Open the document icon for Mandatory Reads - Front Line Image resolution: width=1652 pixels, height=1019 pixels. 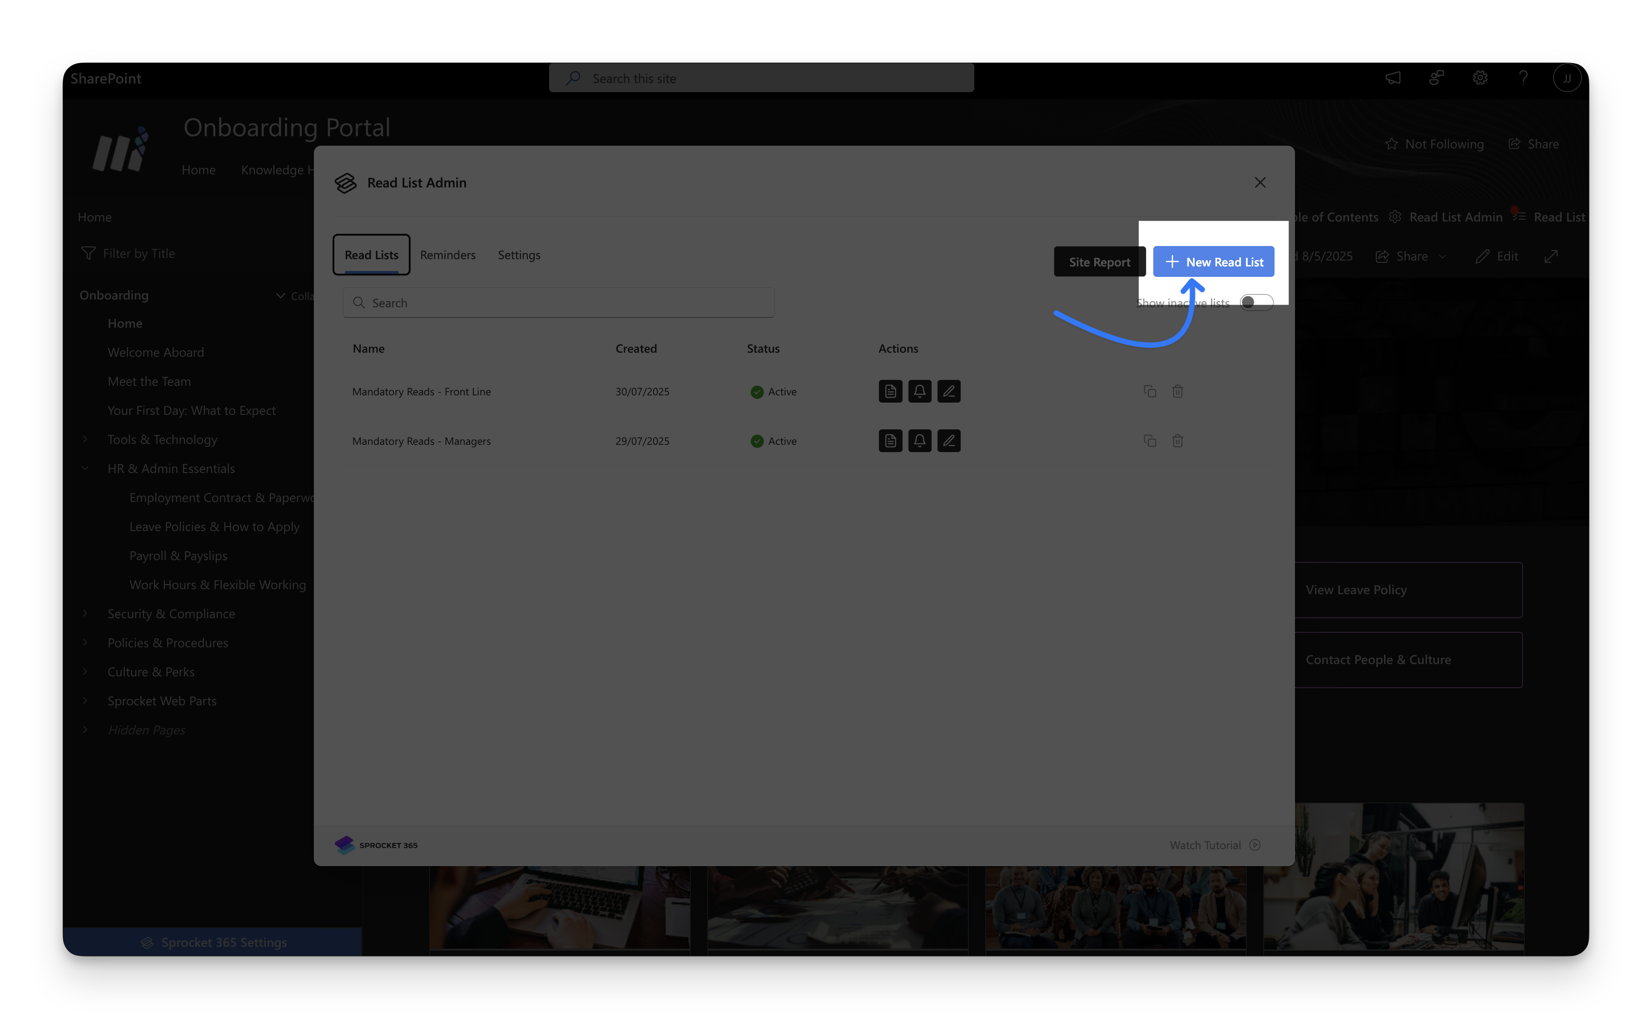click(x=890, y=391)
